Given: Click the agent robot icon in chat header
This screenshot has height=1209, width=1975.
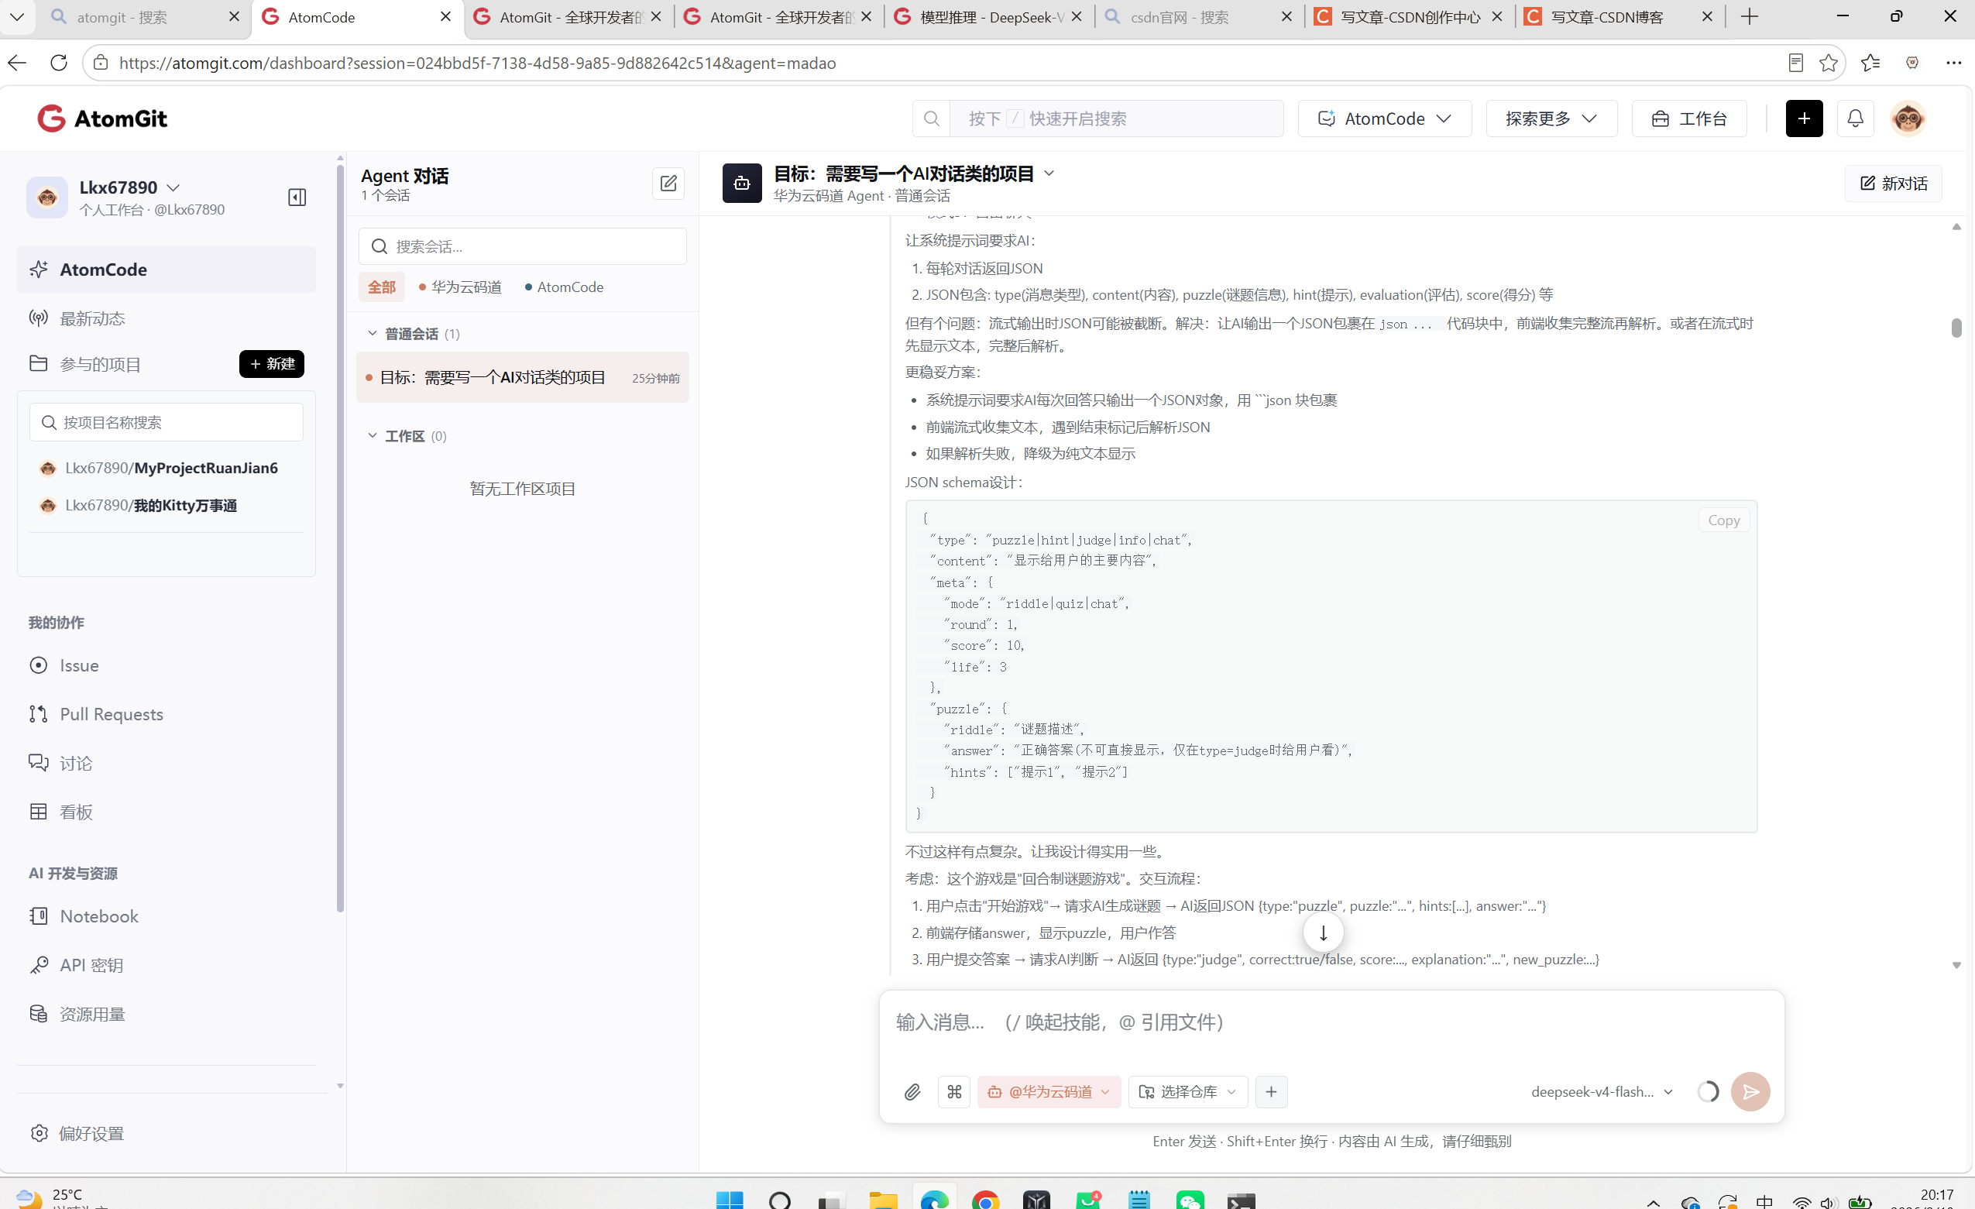Looking at the screenshot, I should pos(742,184).
